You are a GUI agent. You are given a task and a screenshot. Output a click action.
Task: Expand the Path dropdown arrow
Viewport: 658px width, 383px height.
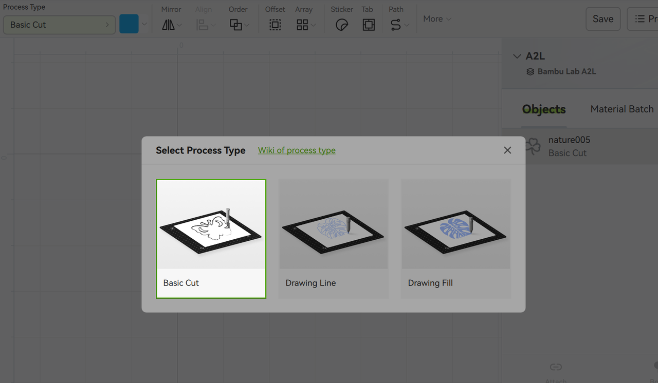[x=407, y=25]
